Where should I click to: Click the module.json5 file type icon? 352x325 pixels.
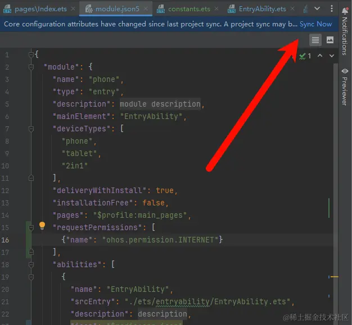click(89, 9)
